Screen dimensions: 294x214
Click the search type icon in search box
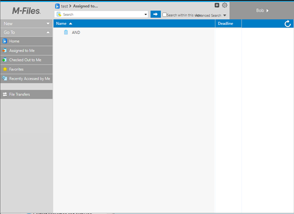(59, 14)
